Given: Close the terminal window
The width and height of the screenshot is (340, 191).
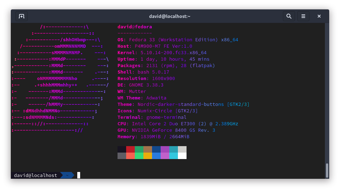Looking at the screenshot, I should (x=319, y=16).
